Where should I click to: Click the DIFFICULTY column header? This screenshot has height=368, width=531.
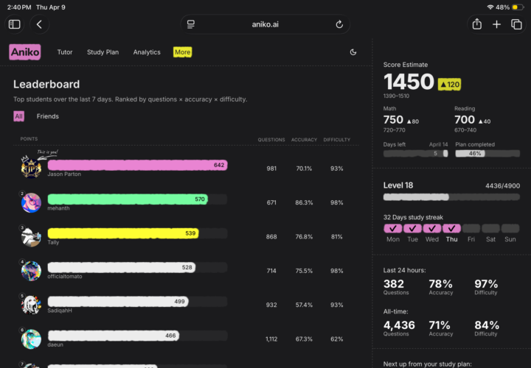click(336, 140)
